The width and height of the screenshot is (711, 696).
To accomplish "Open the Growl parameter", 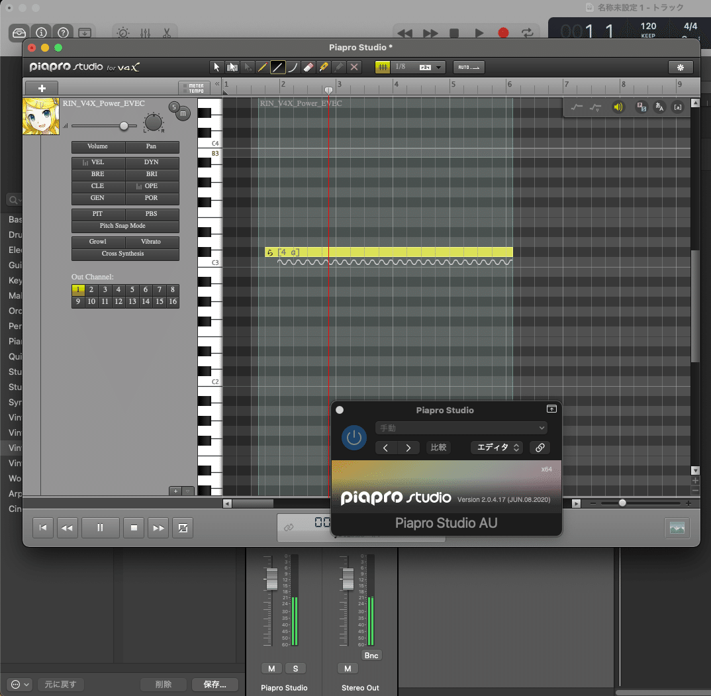I will coord(98,241).
